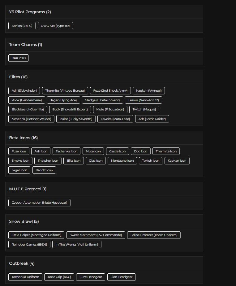Viewport: 236px width, 286px height.
Task: Select the Fuze Icon tag
Action: [x=19, y=151]
